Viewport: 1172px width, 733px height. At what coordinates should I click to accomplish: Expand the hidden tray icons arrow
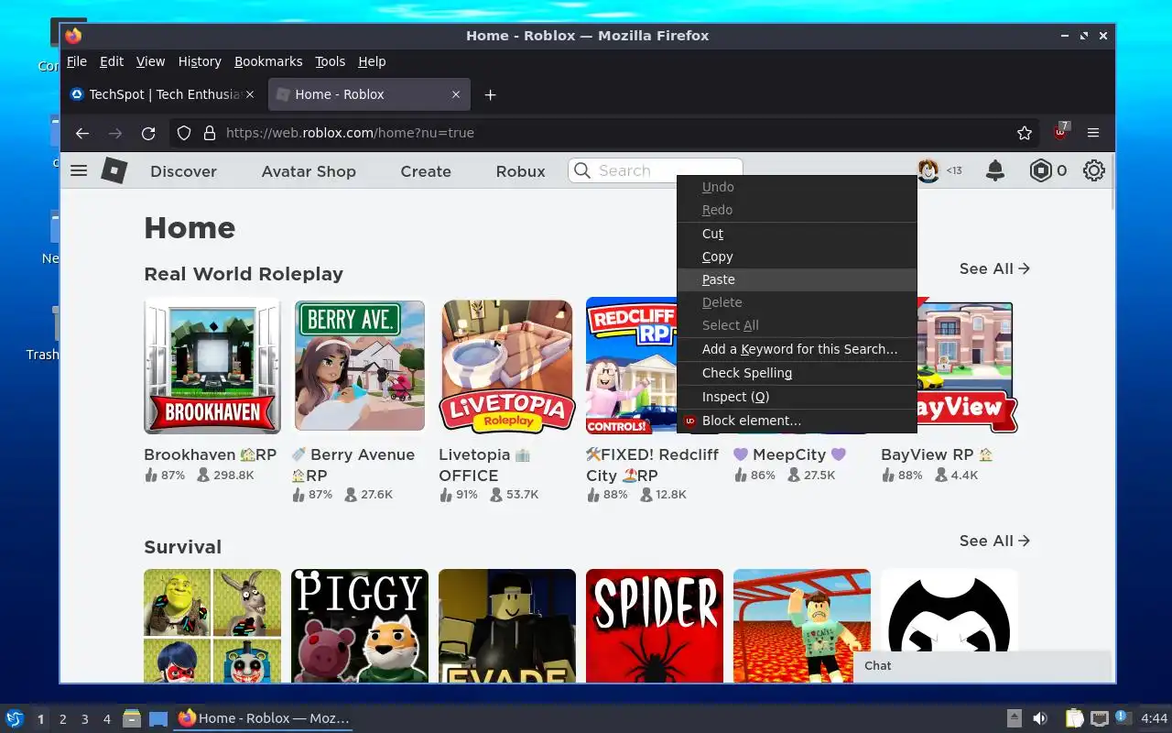[1014, 718]
